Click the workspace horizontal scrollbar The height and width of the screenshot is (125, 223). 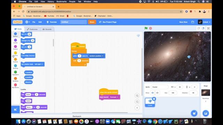point(100,112)
